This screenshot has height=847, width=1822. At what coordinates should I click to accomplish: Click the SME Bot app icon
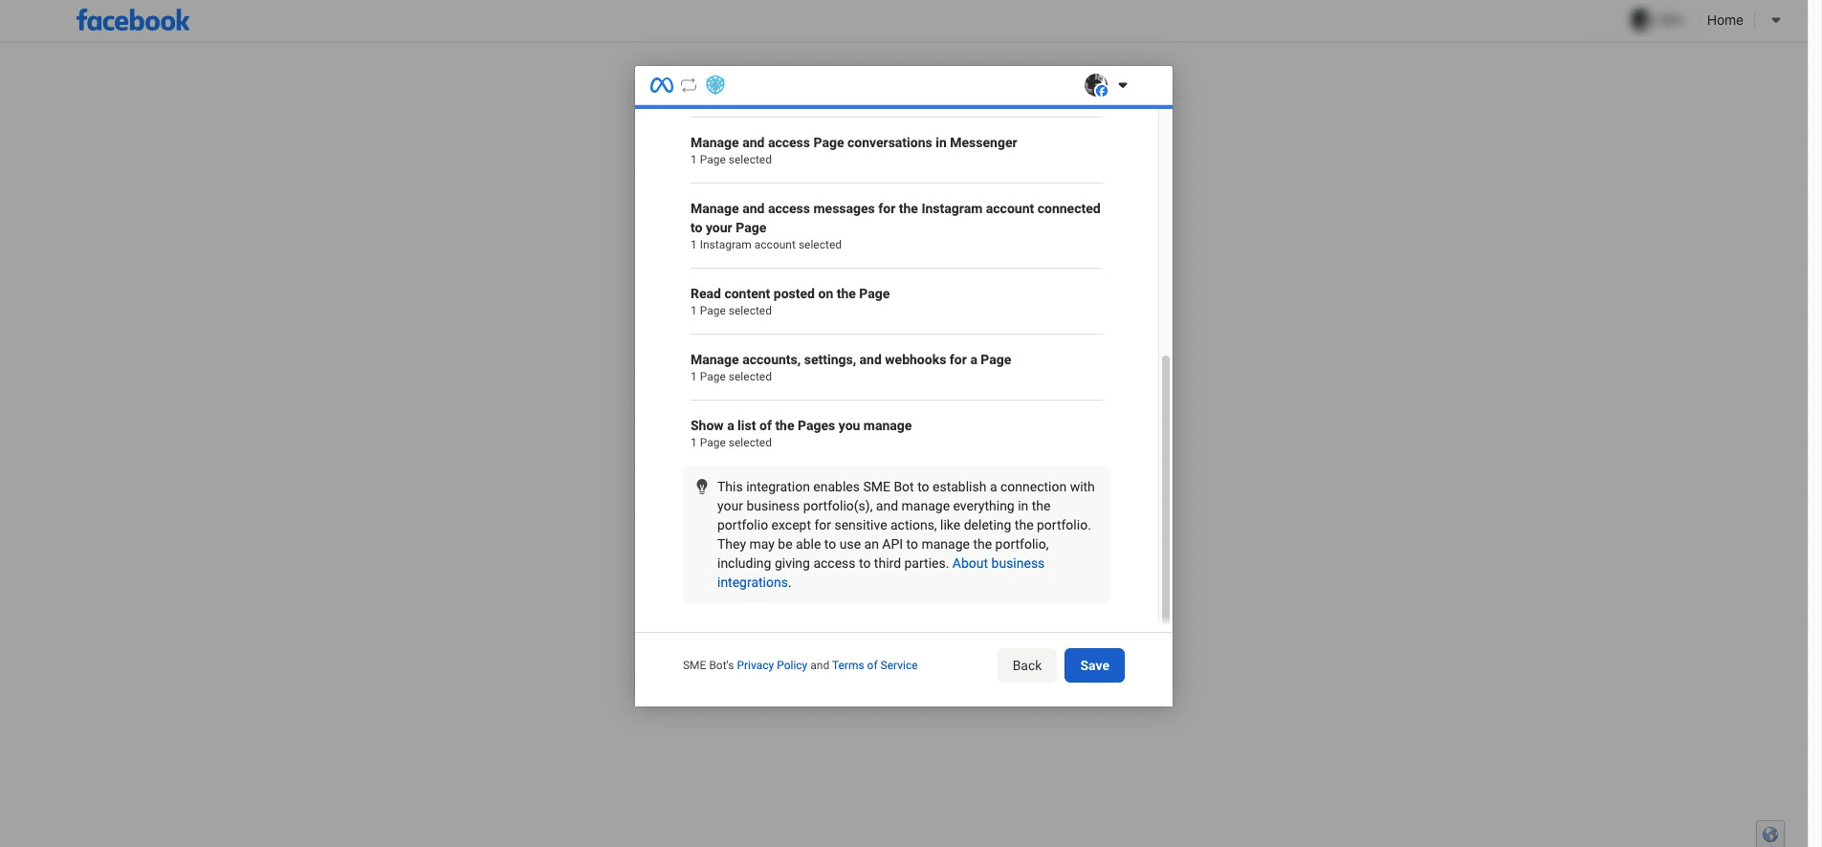pyautogui.click(x=715, y=85)
